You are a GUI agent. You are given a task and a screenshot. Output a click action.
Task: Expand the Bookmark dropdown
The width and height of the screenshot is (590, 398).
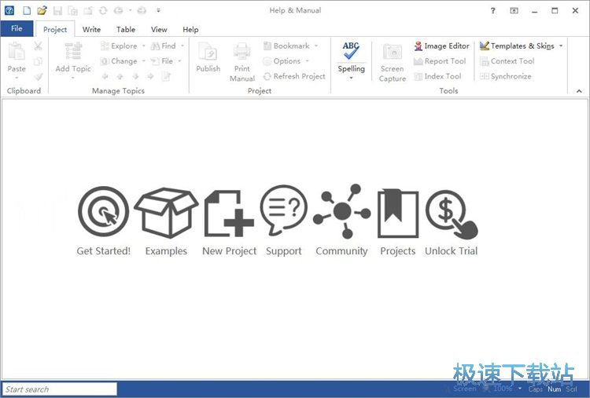coord(316,46)
